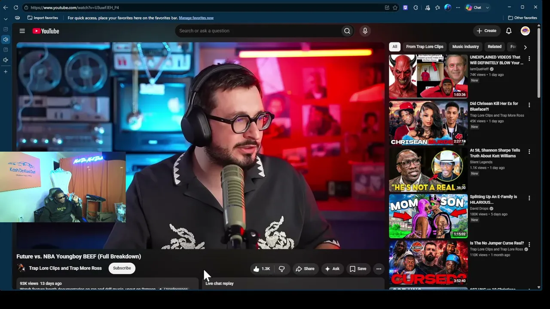Click the main video player to pause
This screenshot has width=550, height=309.
point(200,145)
